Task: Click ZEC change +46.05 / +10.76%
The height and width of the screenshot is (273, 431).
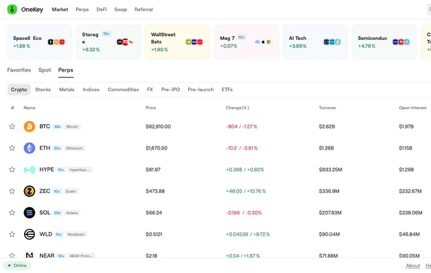Action: tap(246, 191)
